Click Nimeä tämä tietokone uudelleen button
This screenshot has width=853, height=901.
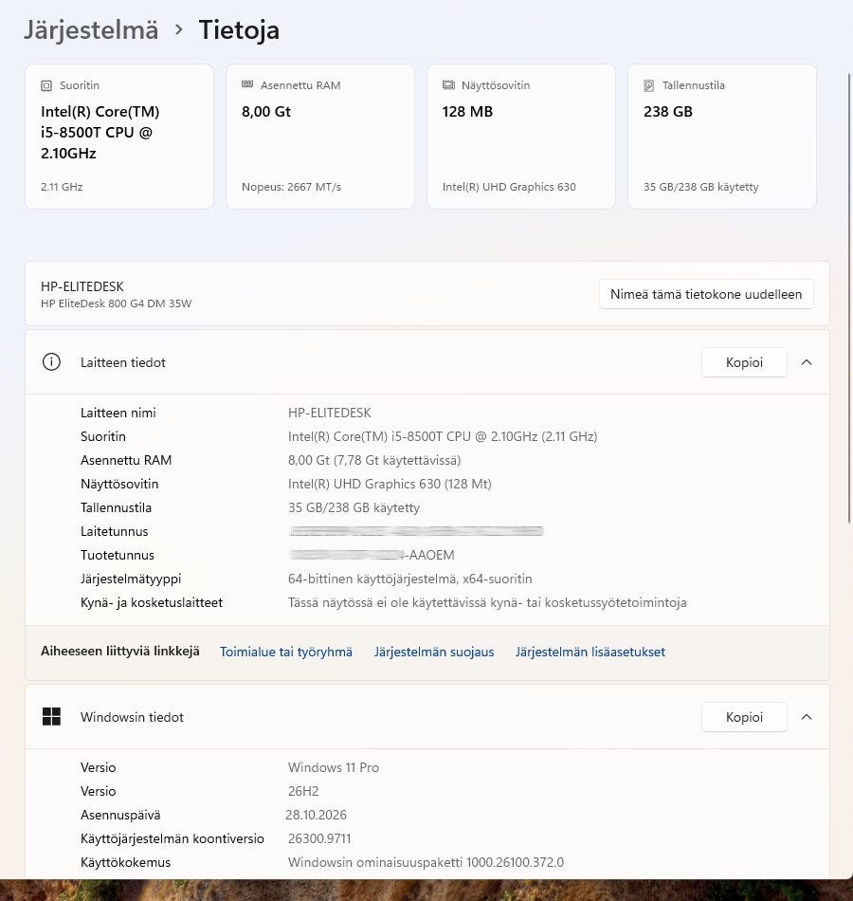pyautogui.click(x=706, y=294)
